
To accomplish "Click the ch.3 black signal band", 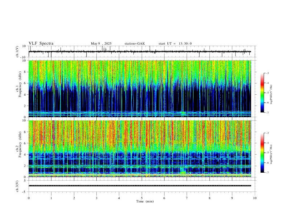I will tap(140, 186).
